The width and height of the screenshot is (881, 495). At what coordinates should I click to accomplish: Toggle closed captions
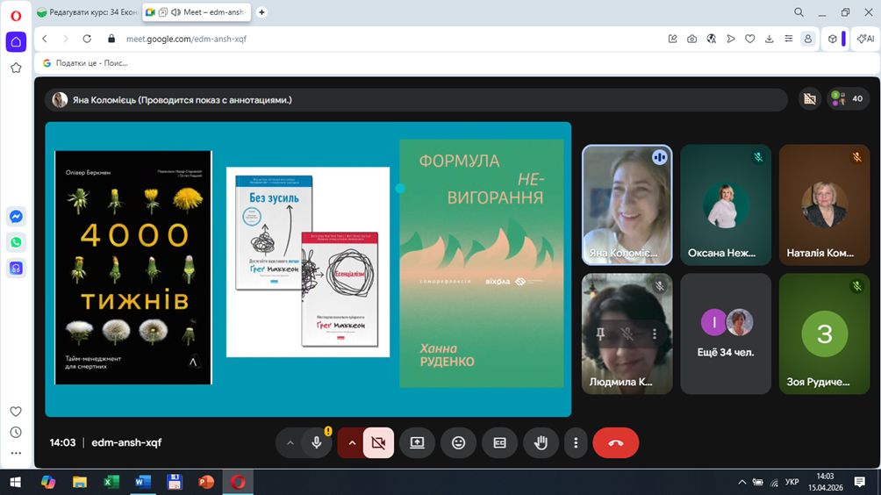click(499, 443)
